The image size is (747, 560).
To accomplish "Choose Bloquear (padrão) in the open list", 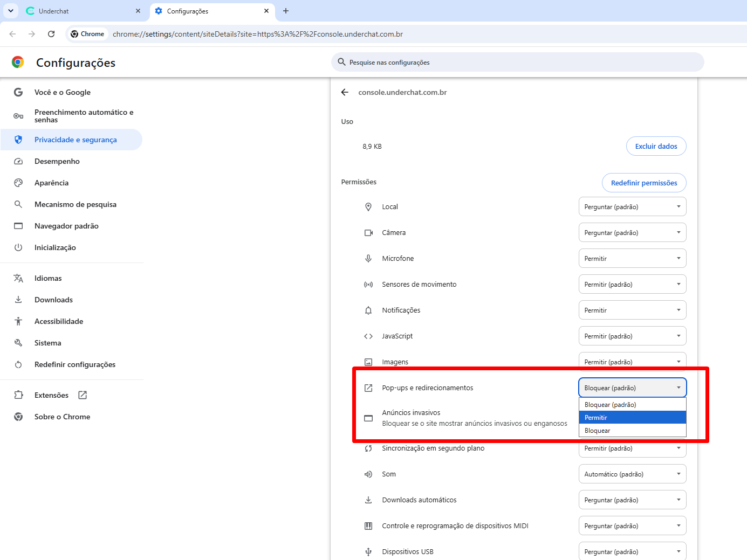I will 632,405.
